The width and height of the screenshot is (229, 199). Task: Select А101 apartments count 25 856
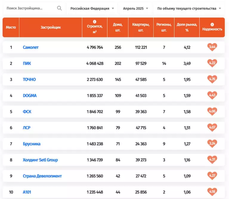(x=141, y=192)
